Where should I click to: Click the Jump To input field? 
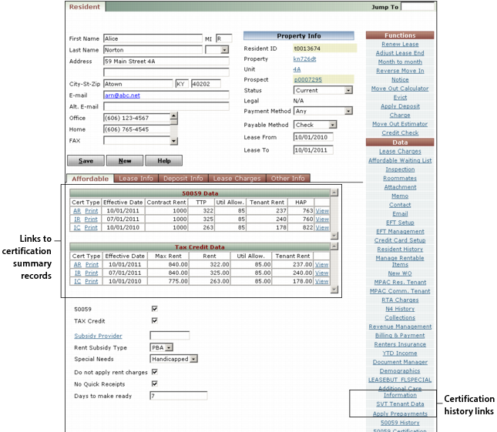coord(418,7)
